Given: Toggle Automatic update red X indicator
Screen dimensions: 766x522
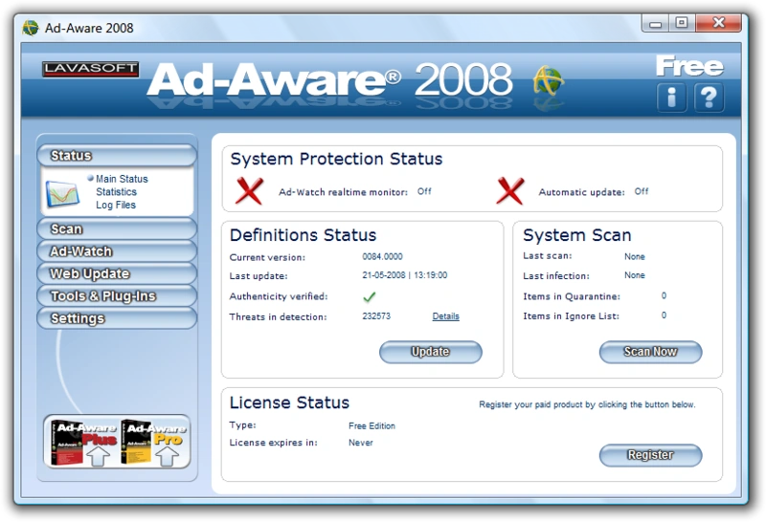Looking at the screenshot, I should click(510, 191).
